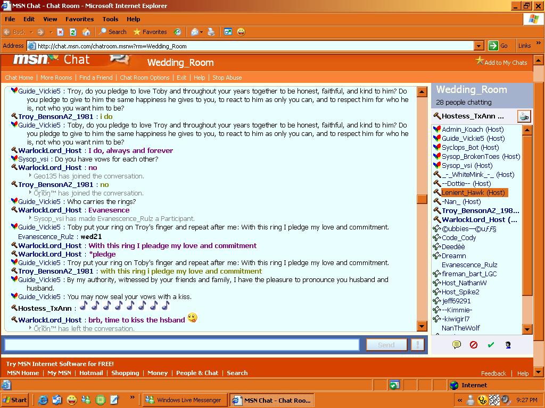Open the Tools menu
Viewport: 545px width, 408px height.
click(x=110, y=19)
